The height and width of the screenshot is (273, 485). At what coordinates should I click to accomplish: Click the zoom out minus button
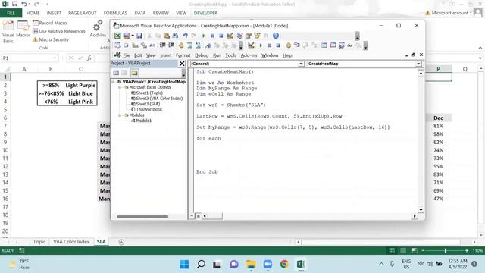pos(423,250)
